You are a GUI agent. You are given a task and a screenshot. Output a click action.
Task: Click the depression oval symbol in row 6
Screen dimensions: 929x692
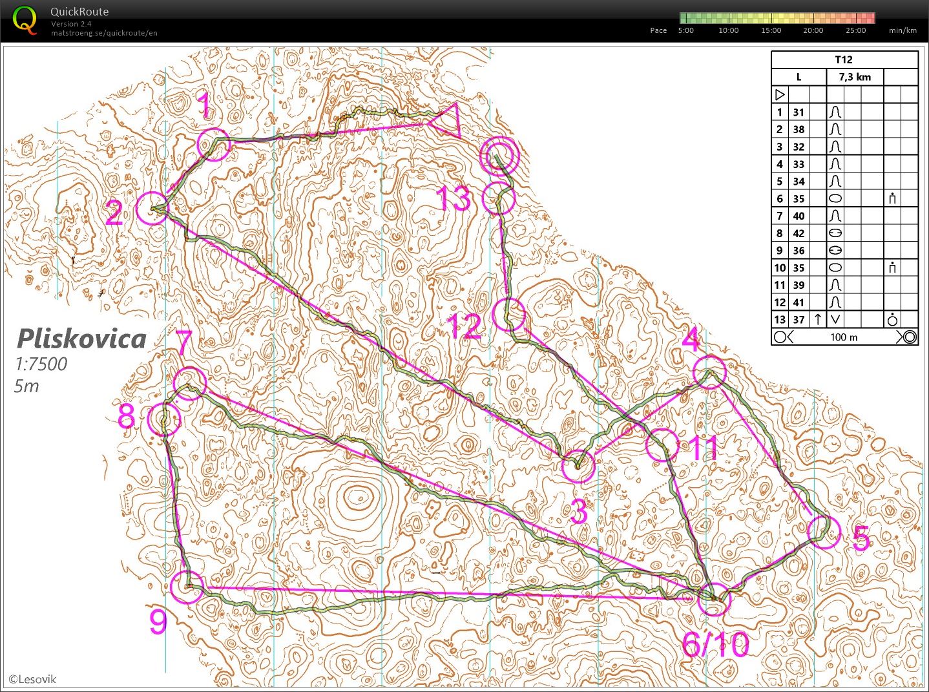[x=835, y=199]
